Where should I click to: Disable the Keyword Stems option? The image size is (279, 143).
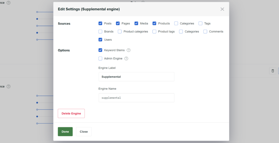pyautogui.click(x=100, y=50)
